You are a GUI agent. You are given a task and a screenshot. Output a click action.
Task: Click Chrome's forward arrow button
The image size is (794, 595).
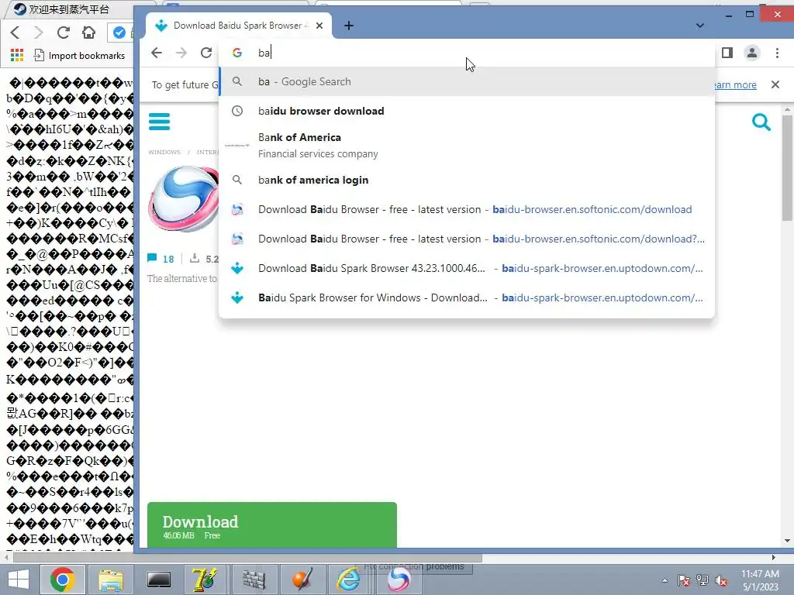181,53
